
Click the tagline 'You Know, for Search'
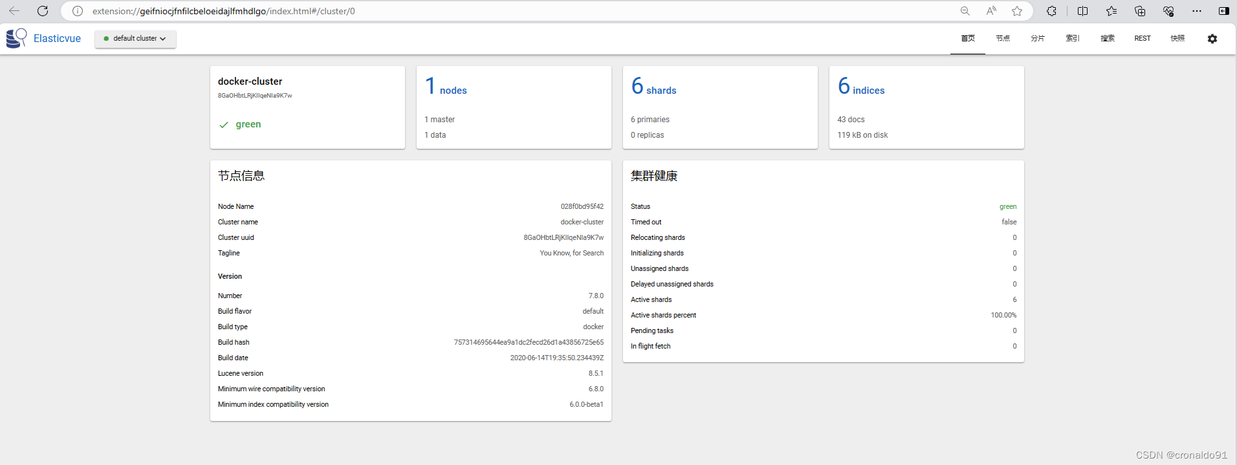click(572, 254)
